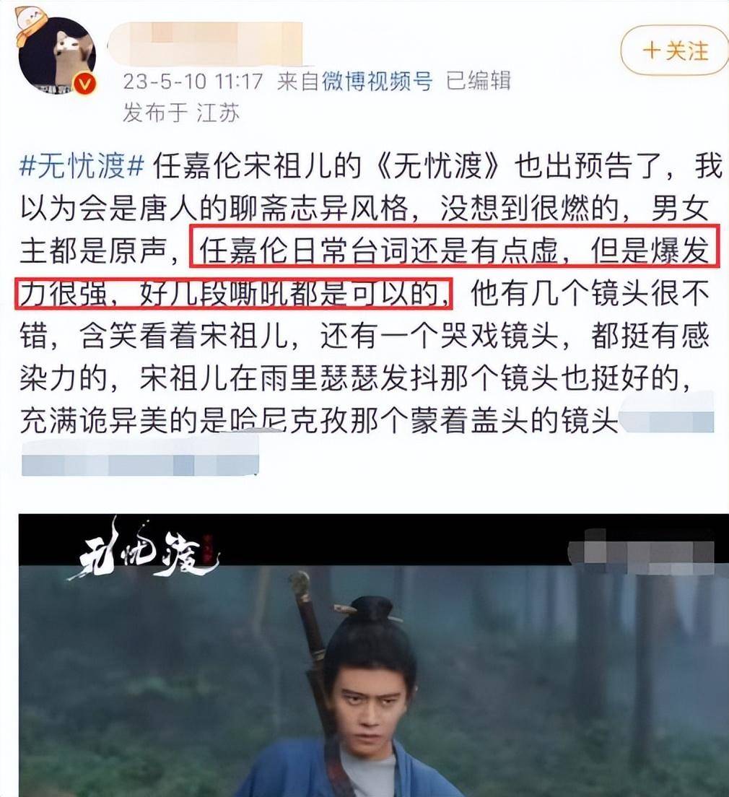Click the blurred link after 盖头的镜头
The width and height of the screenshot is (729, 797).
pyautogui.click(x=667, y=419)
